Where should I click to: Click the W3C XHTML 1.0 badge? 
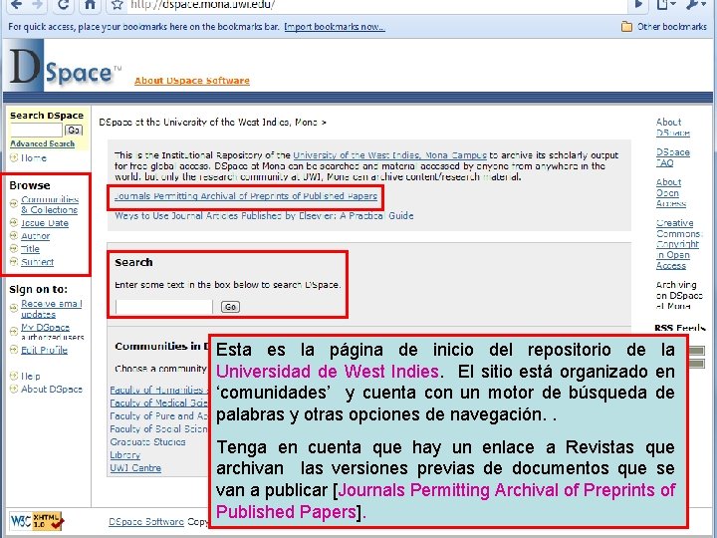37,521
